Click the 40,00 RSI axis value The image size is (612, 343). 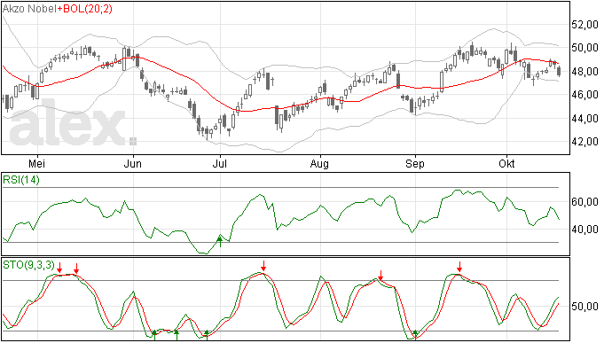tap(585, 229)
